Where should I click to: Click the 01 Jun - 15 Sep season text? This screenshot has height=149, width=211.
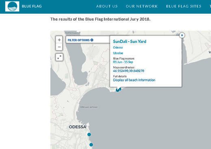point(123,62)
